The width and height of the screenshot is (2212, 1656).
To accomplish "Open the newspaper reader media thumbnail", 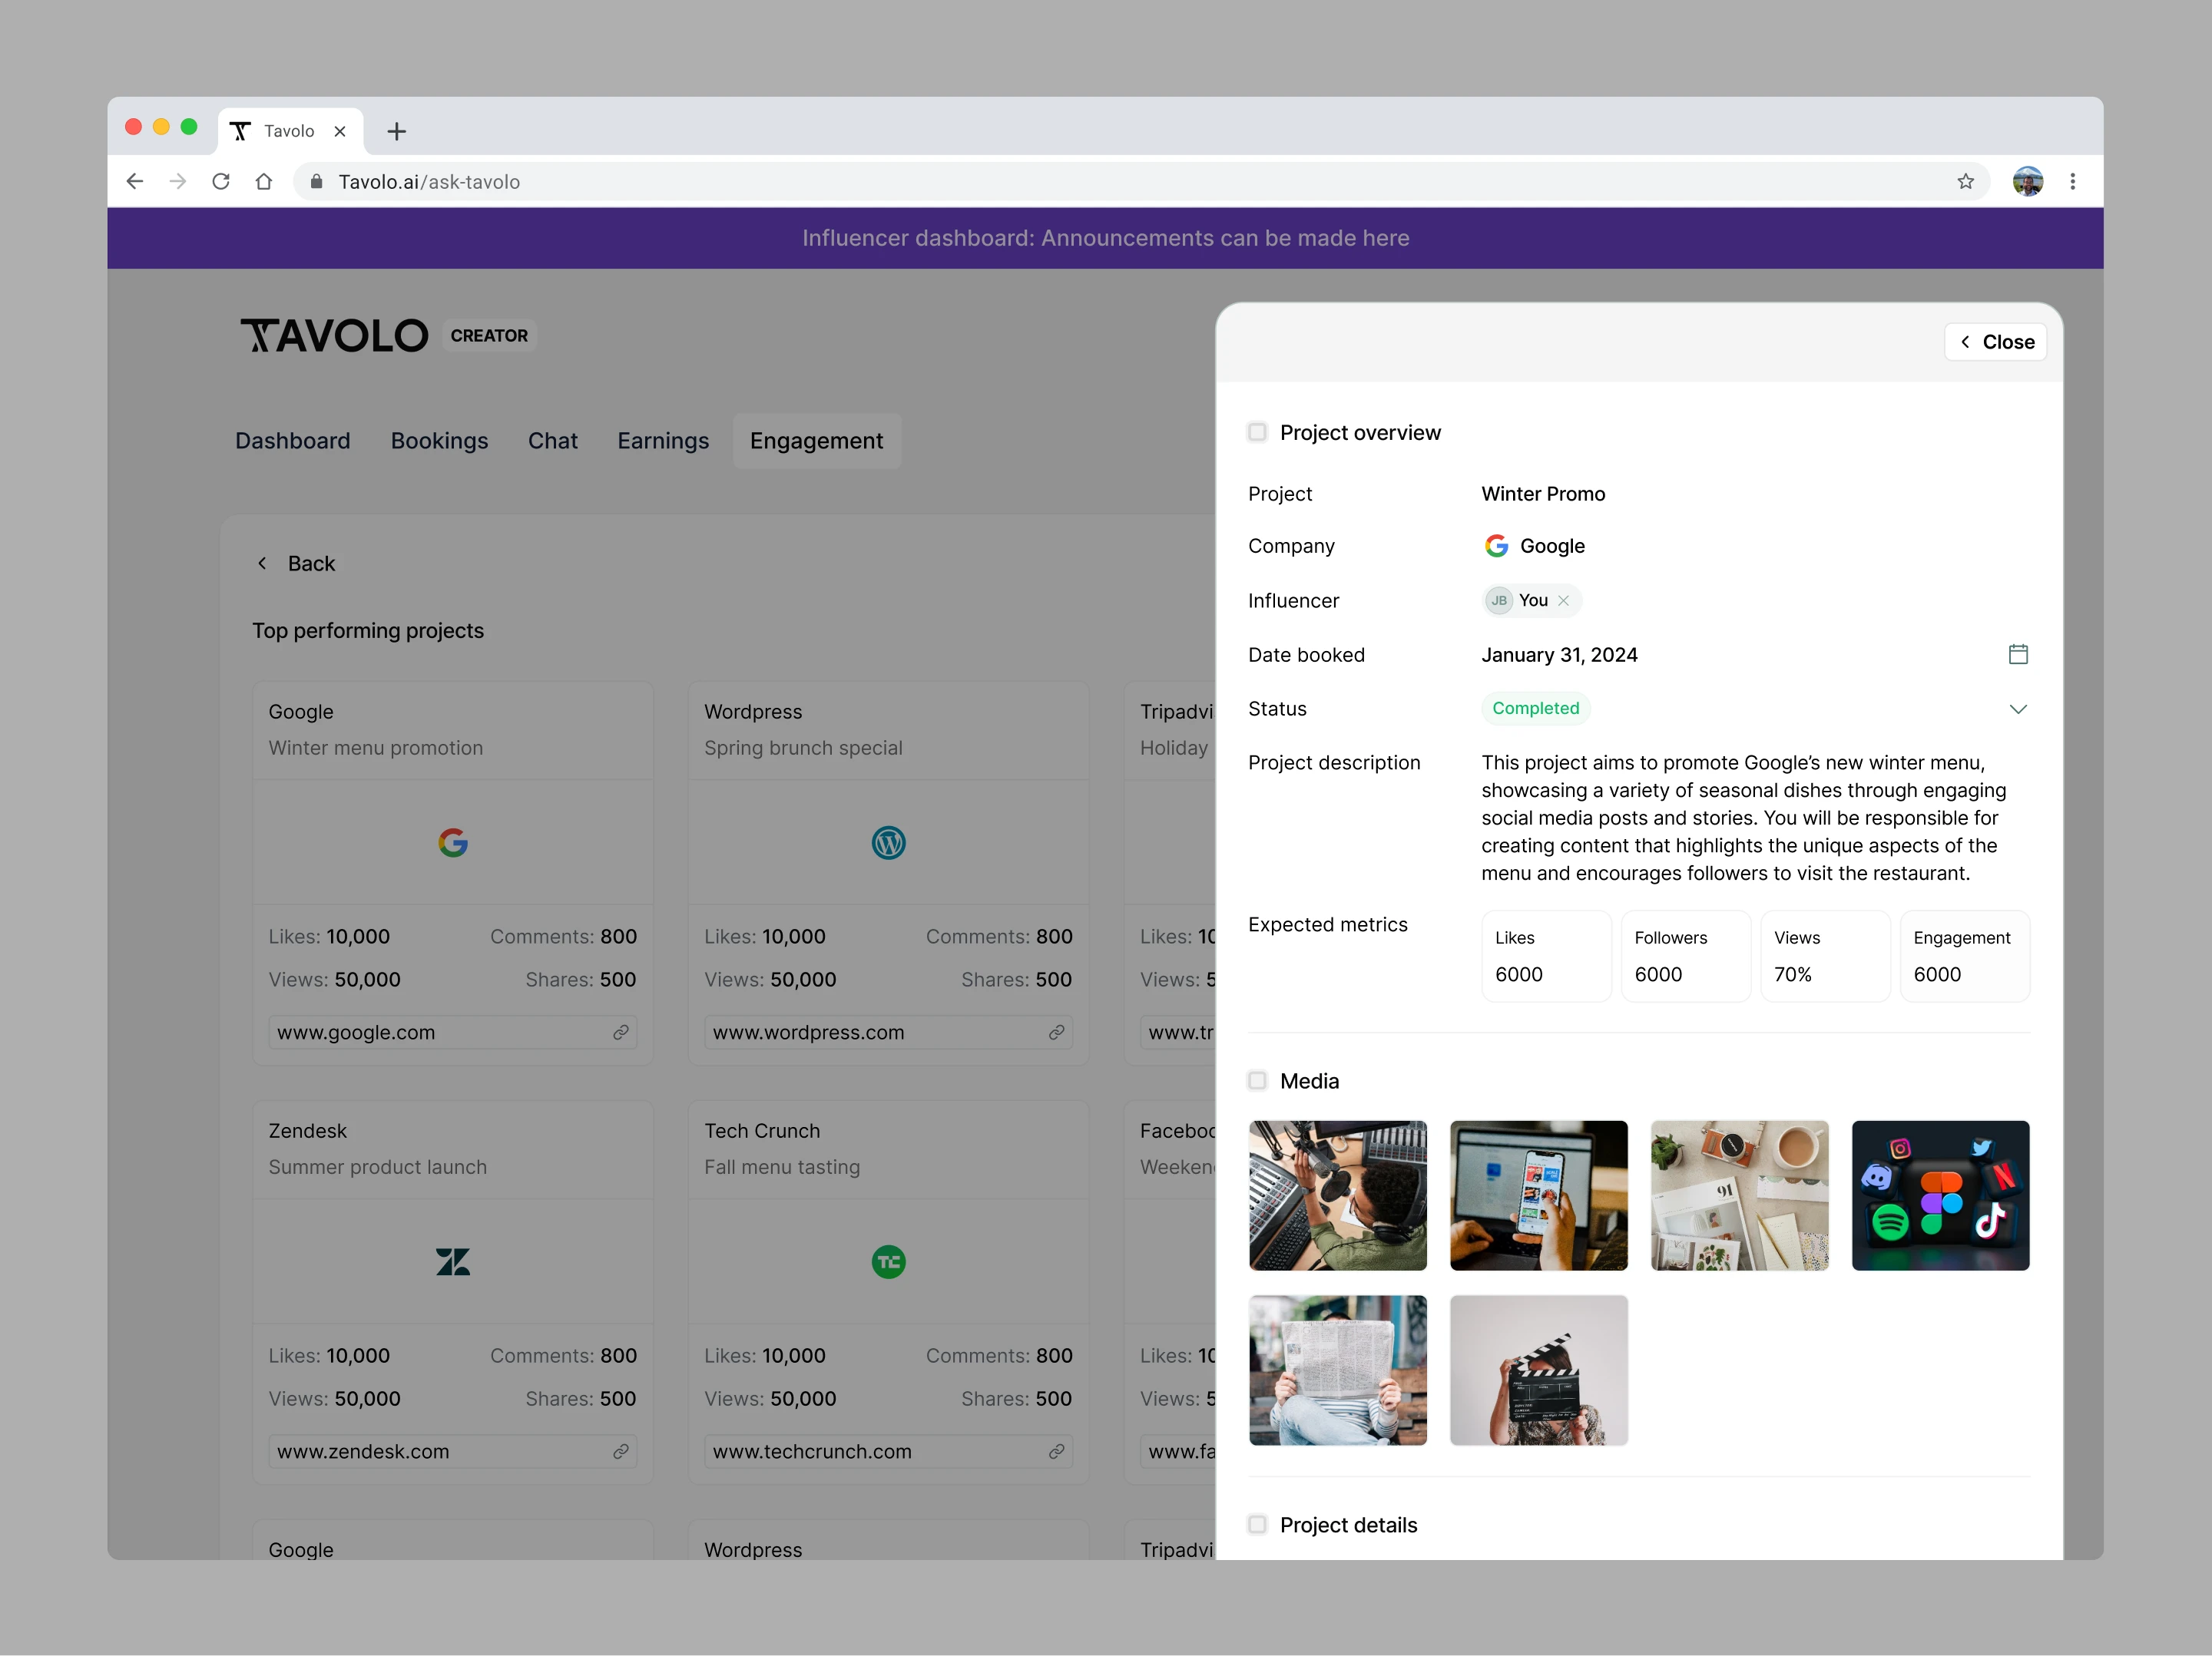I will pos(1338,1370).
